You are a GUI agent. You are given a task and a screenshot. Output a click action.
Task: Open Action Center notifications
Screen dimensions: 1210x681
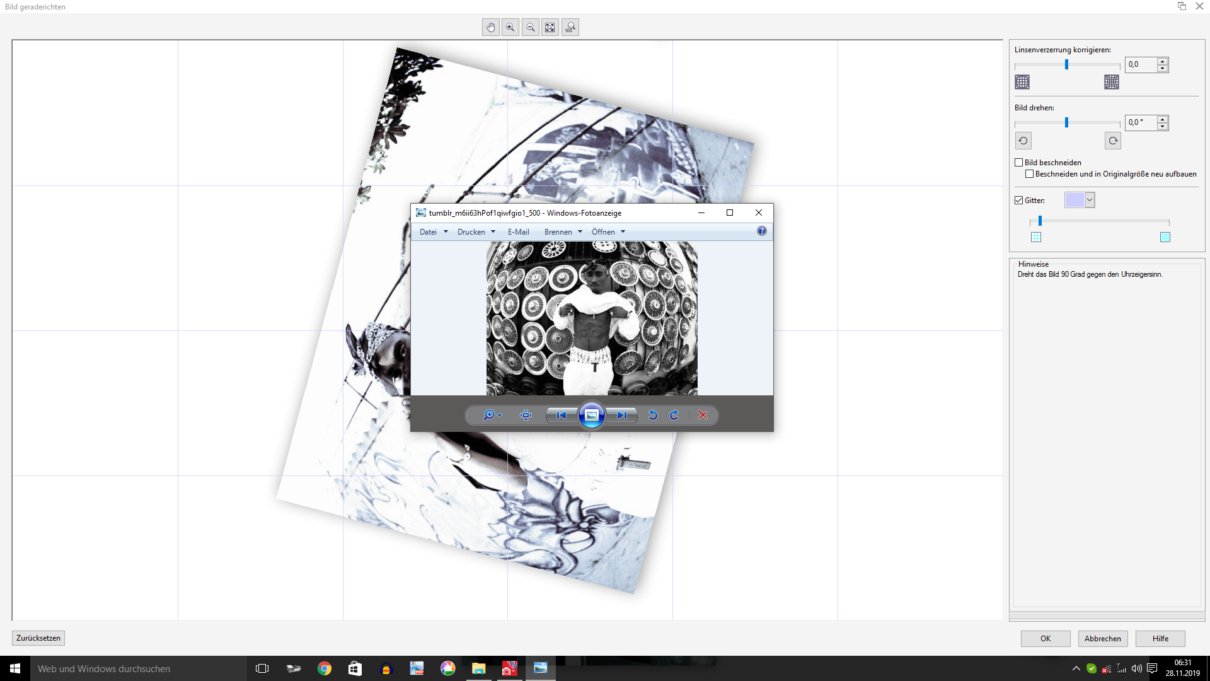click(x=1152, y=668)
